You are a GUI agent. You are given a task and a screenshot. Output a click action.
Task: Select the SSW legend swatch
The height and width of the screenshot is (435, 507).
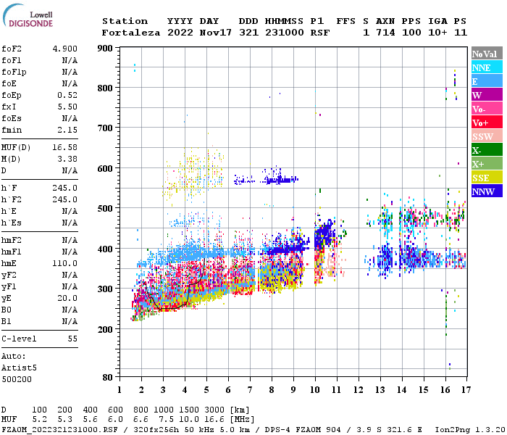click(x=487, y=136)
